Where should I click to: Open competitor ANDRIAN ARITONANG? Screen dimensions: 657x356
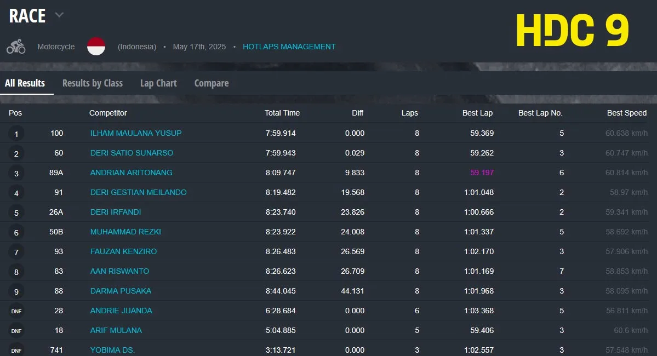click(x=131, y=173)
